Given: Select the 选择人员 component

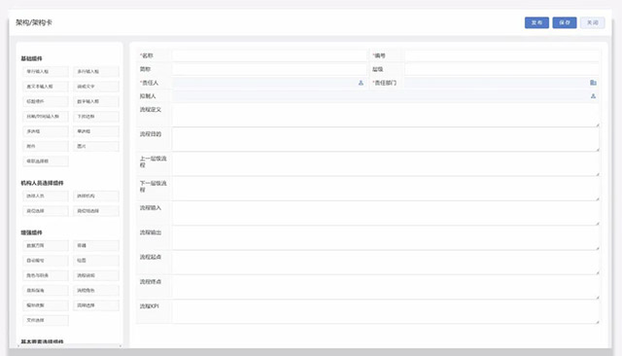Looking at the screenshot, I should [46, 196].
